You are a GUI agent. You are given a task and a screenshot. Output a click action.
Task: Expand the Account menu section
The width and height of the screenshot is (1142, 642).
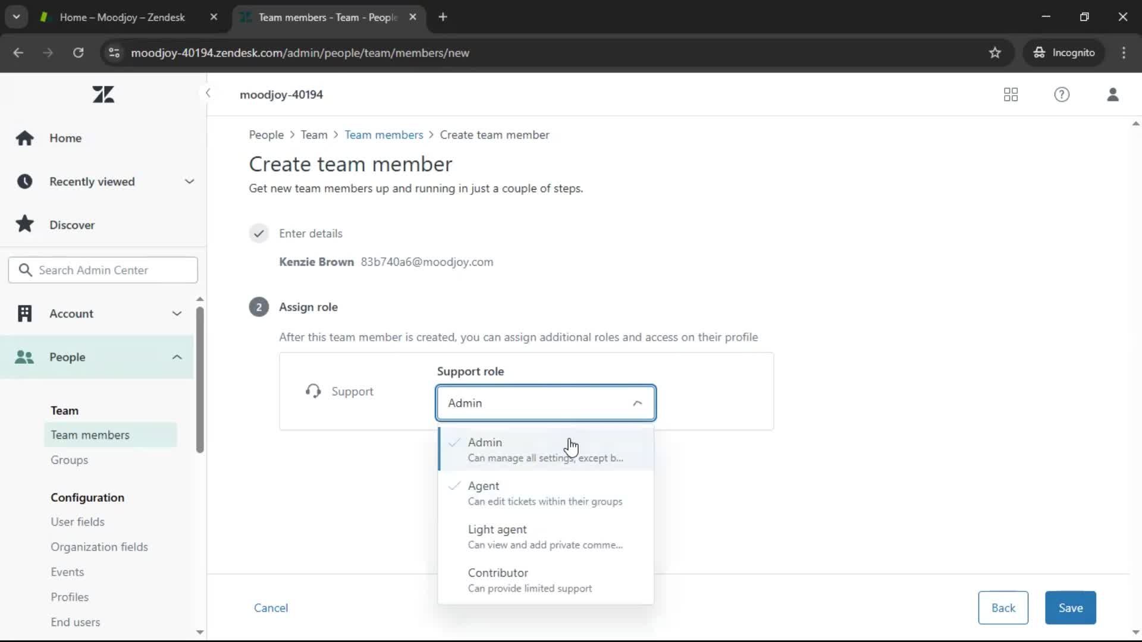click(177, 313)
